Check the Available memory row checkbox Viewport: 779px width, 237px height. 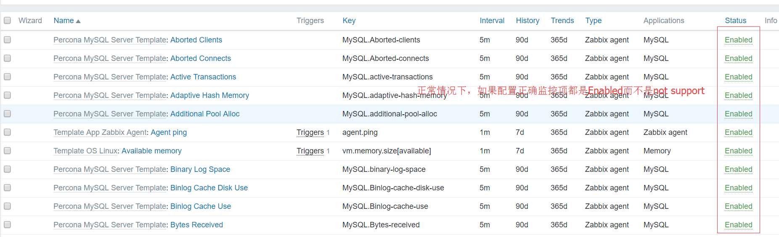pos(7,150)
